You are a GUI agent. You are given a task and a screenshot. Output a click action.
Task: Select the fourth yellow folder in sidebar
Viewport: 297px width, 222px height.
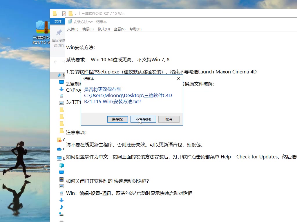point(61,131)
